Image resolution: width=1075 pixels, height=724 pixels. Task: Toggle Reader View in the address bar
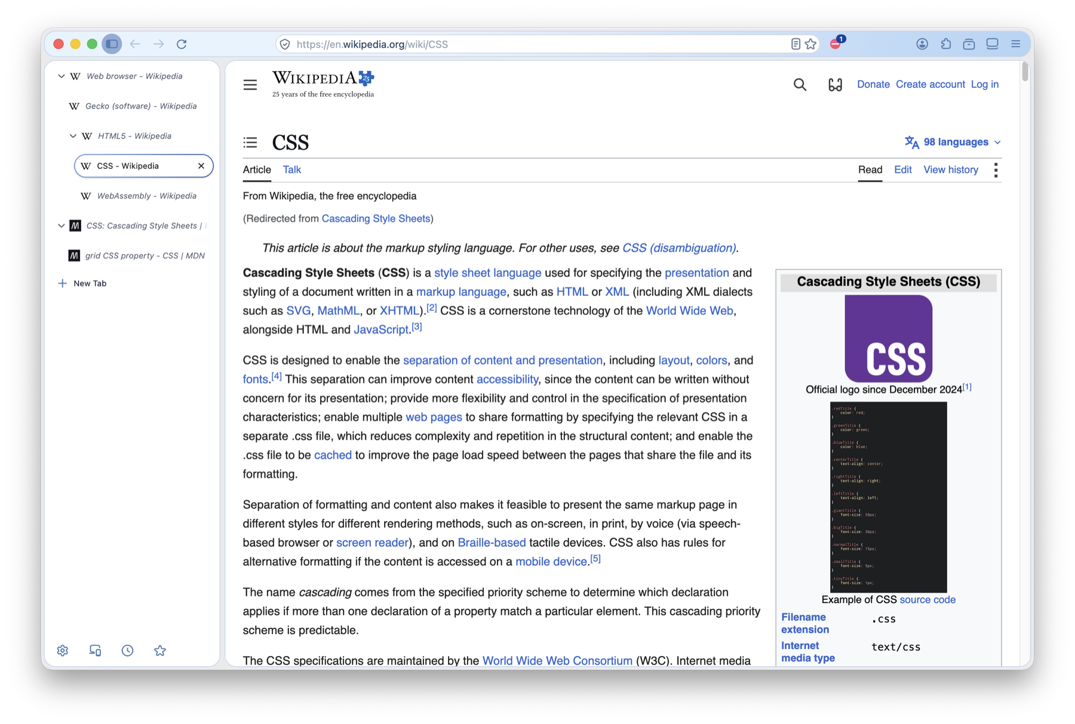coord(795,44)
